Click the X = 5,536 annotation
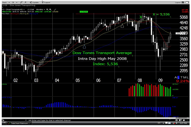The height and width of the screenshot is (127, 191). [x=161, y=14]
